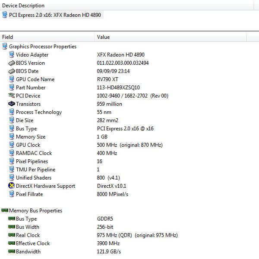
Task: Click BIOS version value 011.022.003.000.032494
Action: point(123,63)
